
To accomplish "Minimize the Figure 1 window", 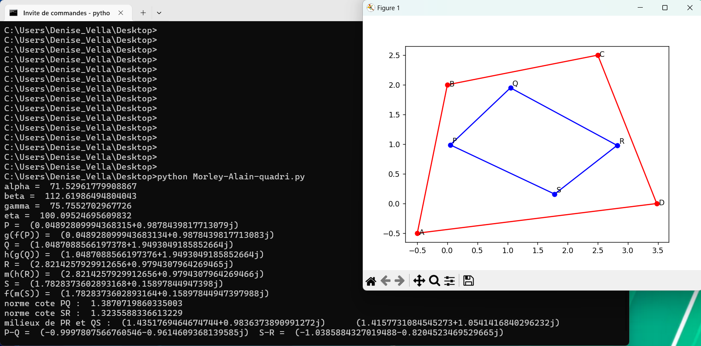I will [640, 8].
